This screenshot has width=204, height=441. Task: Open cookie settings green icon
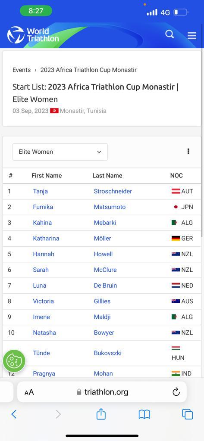pos(14,361)
